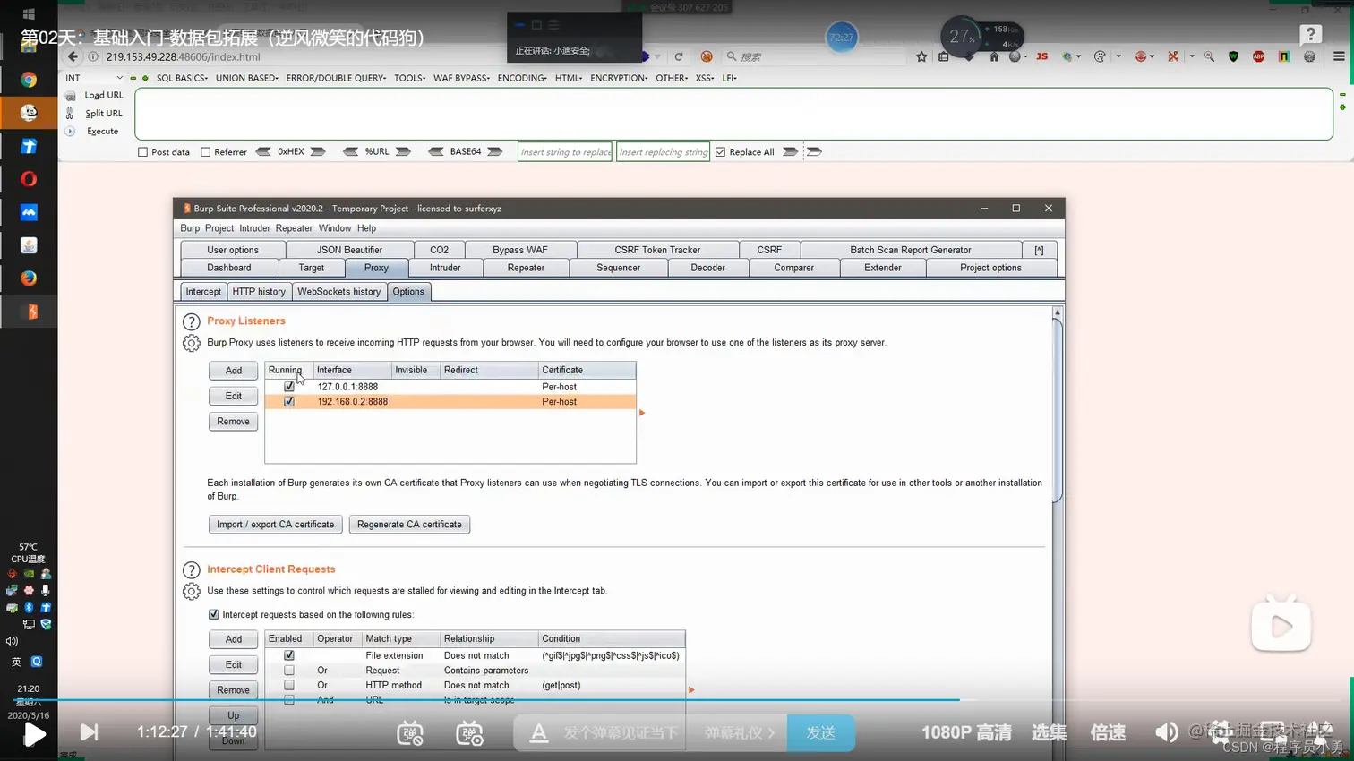
Task: Toggle Running checkbox for 192.168.0.2:8888
Action: [289, 402]
